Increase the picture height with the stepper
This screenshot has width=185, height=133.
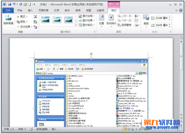(170, 17)
